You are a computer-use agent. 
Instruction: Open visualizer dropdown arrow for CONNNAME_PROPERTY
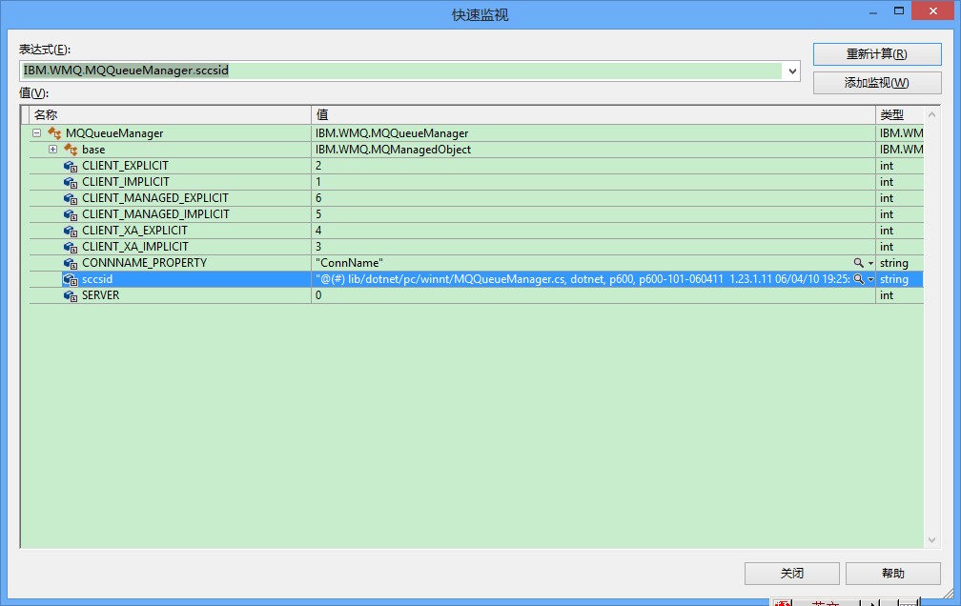(870, 264)
